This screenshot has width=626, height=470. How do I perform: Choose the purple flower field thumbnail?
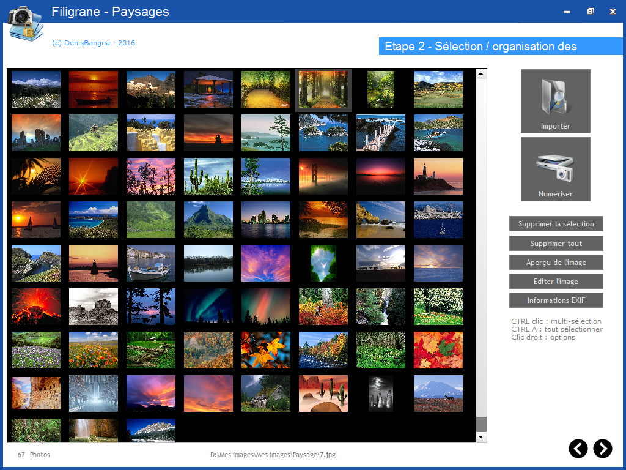[x=36, y=350]
